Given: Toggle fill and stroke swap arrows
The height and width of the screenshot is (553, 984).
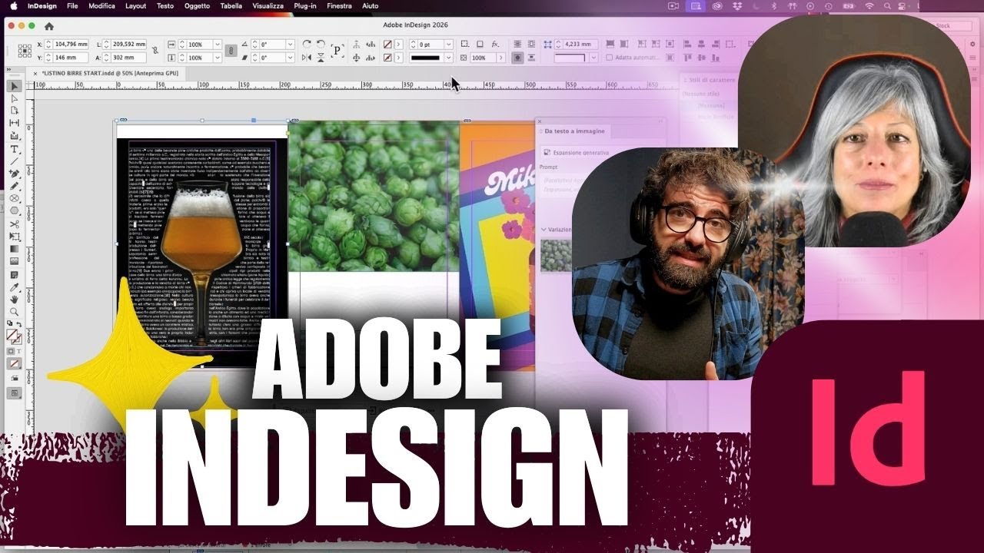Looking at the screenshot, I should click(x=20, y=325).
